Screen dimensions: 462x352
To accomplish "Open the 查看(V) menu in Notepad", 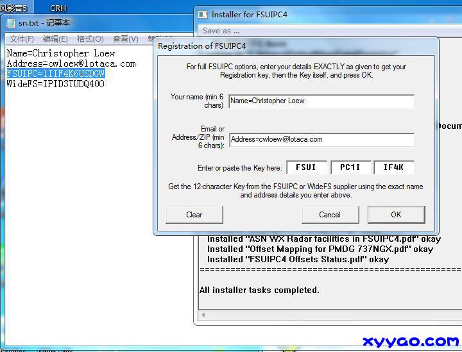I will [125, 39].
